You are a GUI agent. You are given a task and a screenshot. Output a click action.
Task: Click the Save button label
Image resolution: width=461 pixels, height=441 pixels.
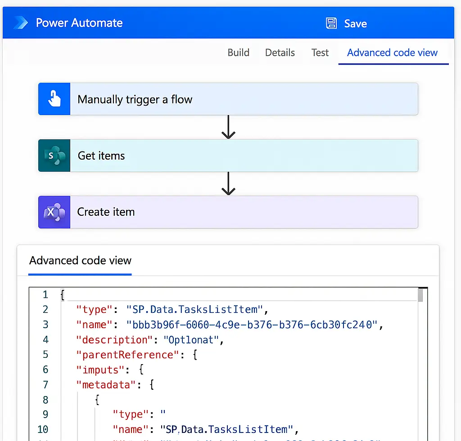pyautogui.click(x=356, y=23)
